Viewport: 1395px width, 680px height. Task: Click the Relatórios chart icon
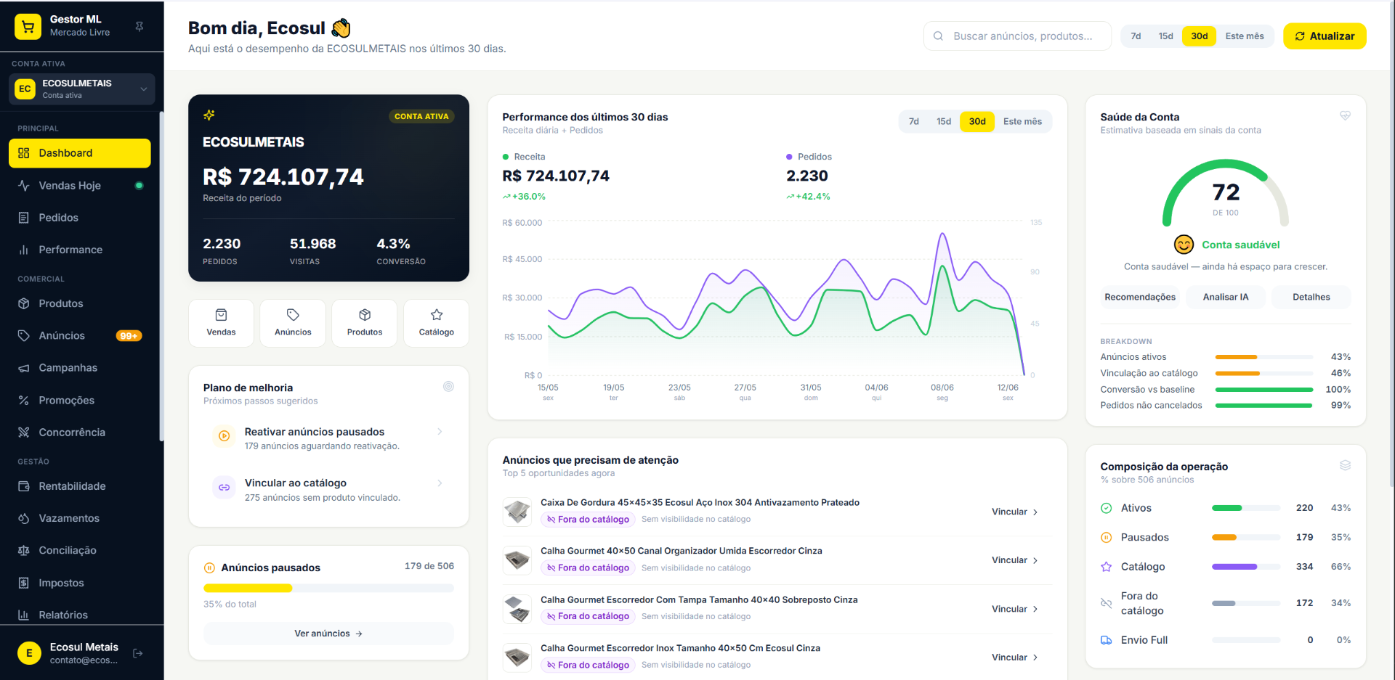point(24,615)
